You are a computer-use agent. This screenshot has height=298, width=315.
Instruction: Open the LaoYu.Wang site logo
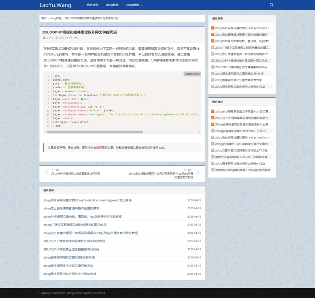pos(55,5)
